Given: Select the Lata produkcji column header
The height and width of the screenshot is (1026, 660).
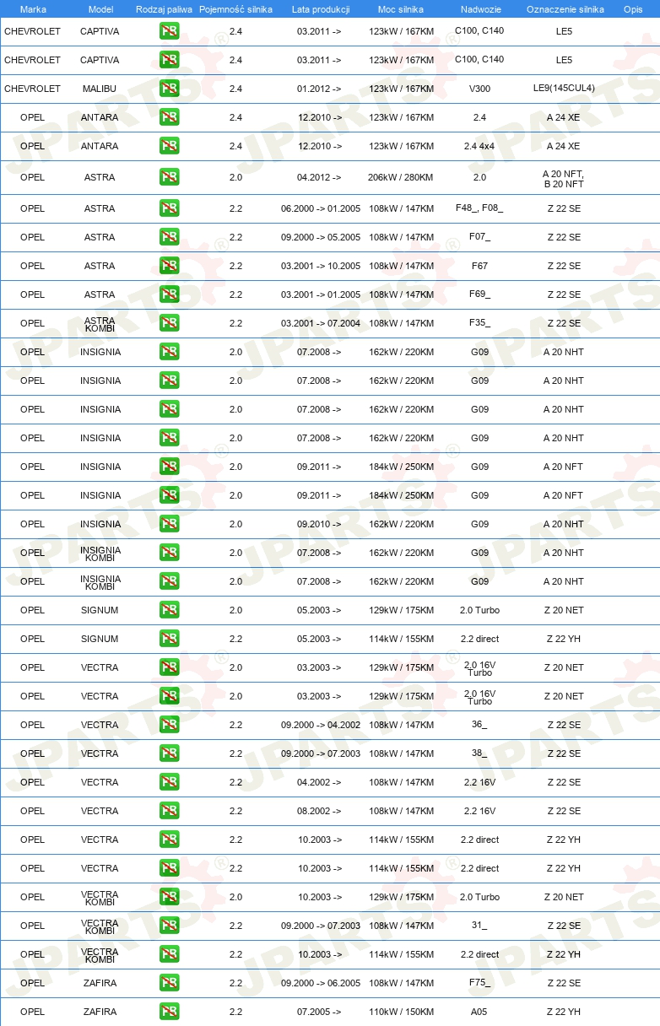Looking at the screenshot, I should coord(321,9).
